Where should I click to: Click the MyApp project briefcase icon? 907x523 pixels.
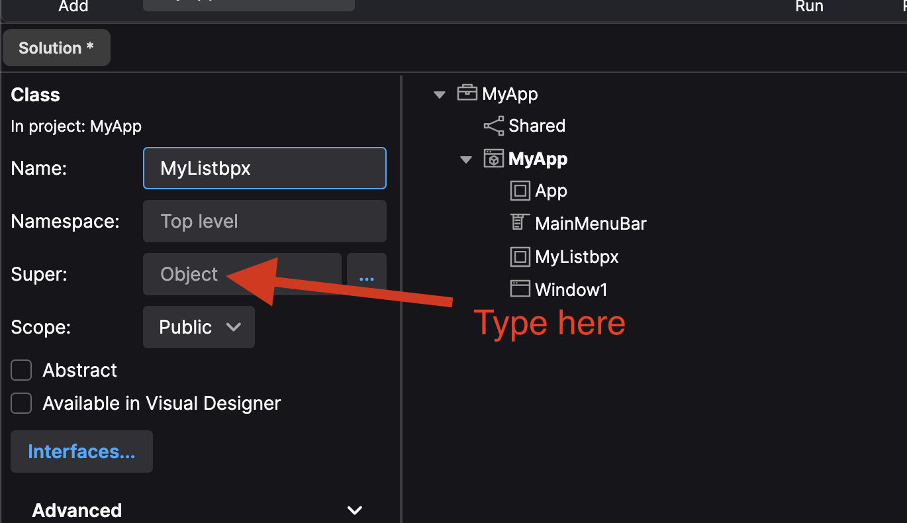point(467,93)
